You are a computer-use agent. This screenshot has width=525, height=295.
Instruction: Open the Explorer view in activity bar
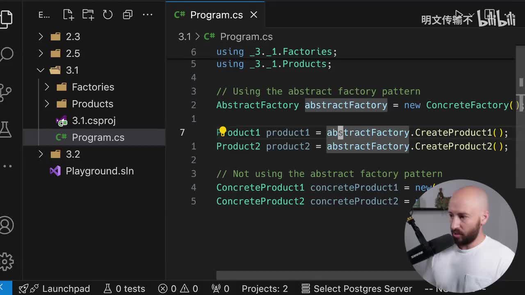tap(6, 18)
